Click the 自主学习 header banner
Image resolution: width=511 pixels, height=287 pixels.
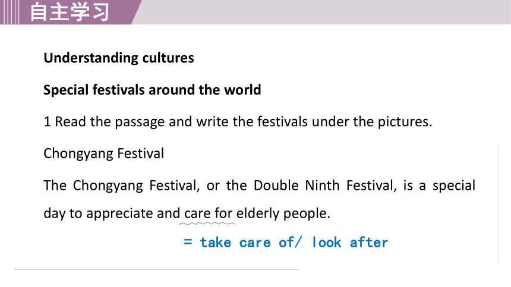click(x=70, y=12)
